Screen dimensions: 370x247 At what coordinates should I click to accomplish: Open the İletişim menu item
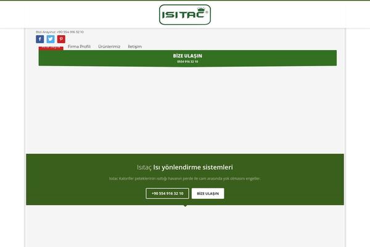134,46
